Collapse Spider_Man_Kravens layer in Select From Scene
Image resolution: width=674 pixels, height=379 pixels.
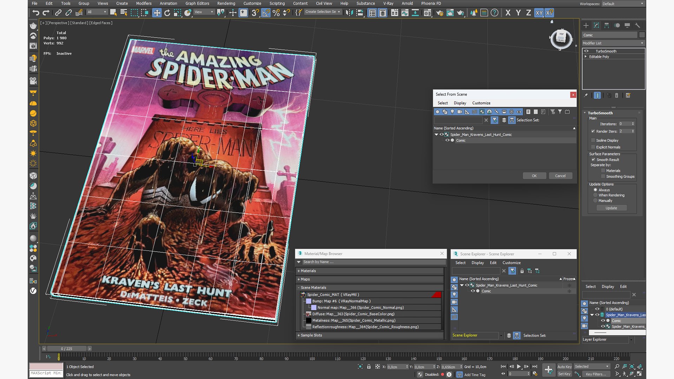point(436,135)
